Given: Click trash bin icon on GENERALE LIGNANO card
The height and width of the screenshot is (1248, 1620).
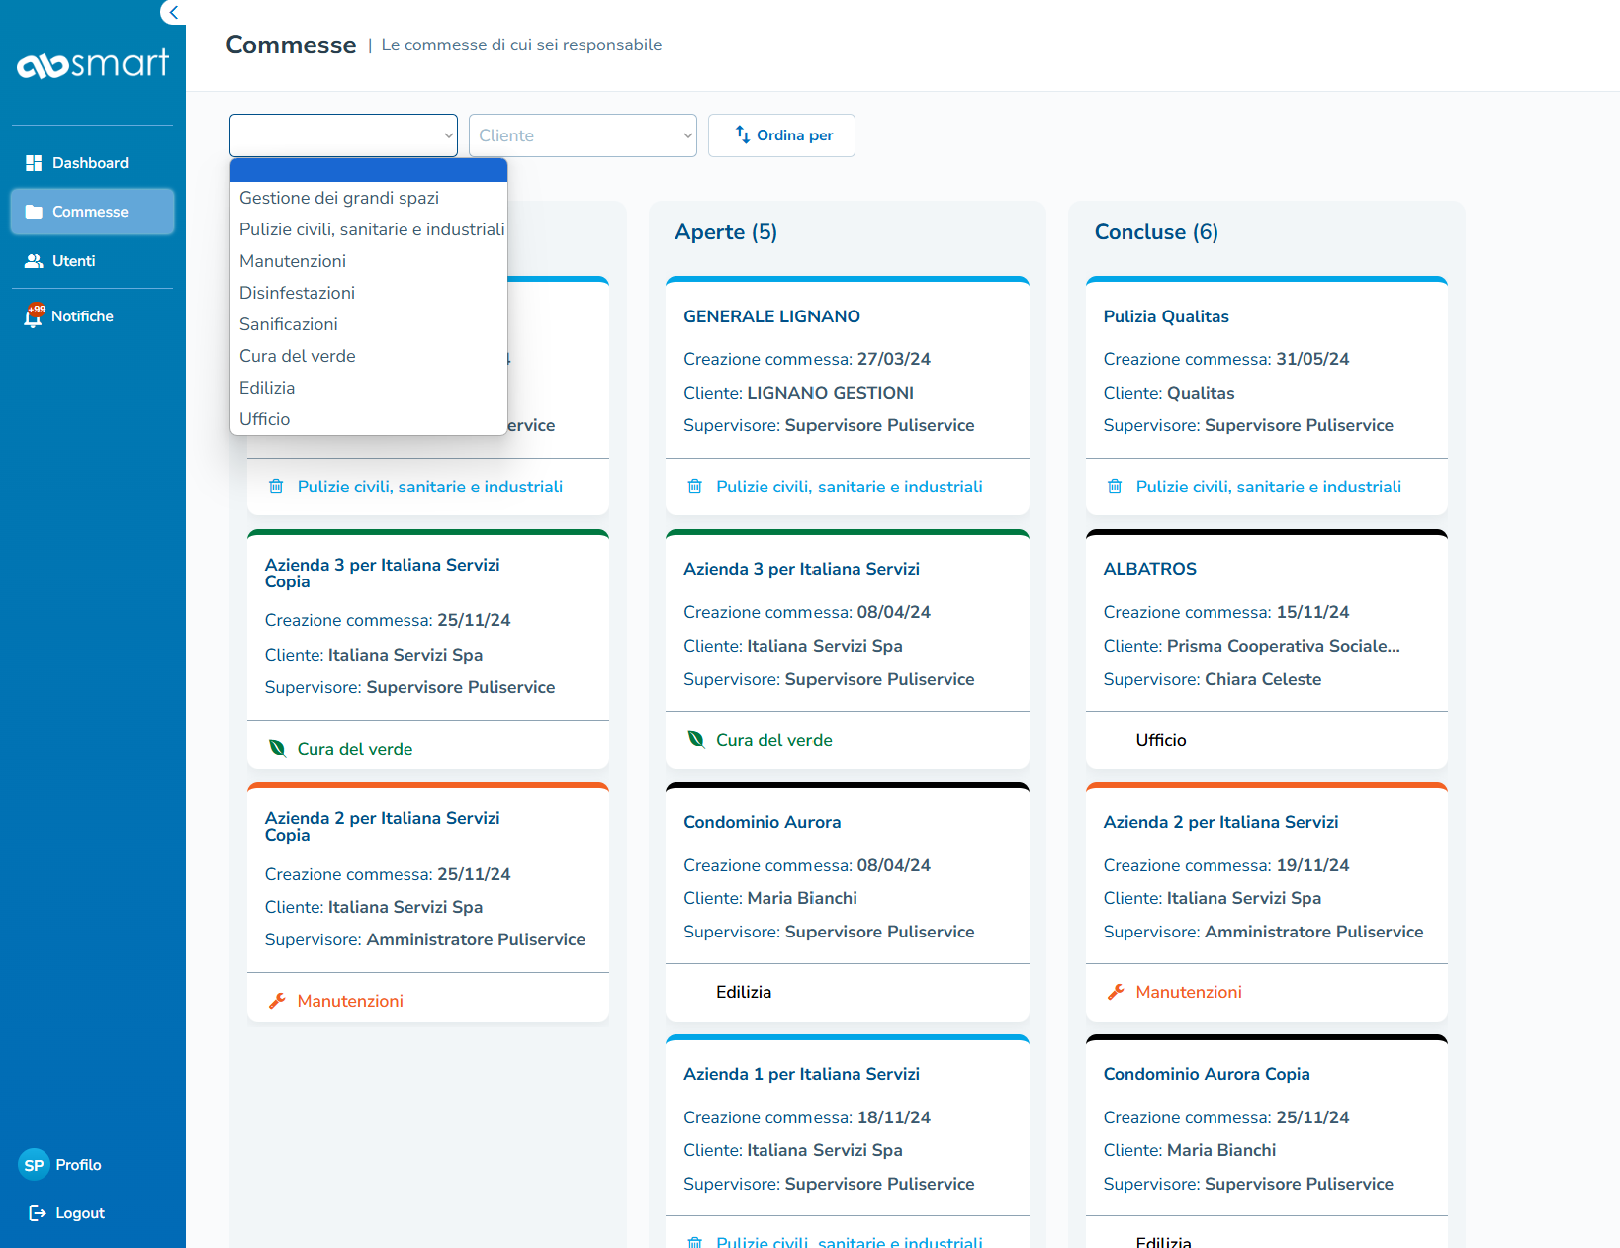Looking at the screenshot, I should 695,487.
